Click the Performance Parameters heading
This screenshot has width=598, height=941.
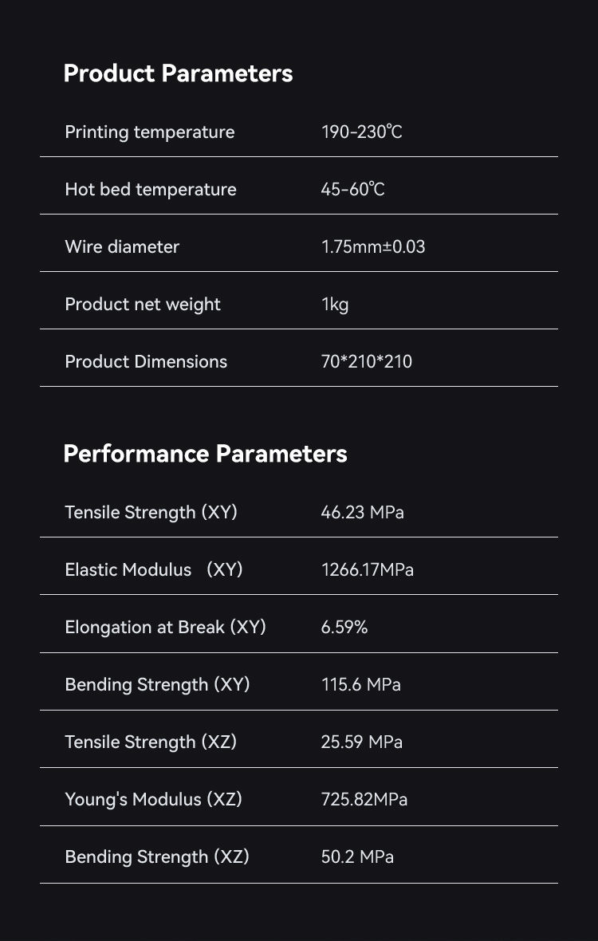[x=205, y=454]
